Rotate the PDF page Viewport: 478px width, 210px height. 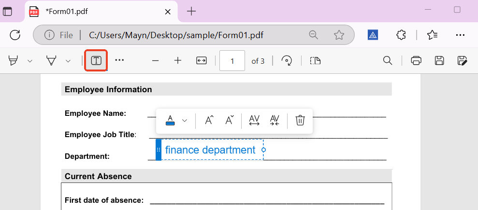287,60
